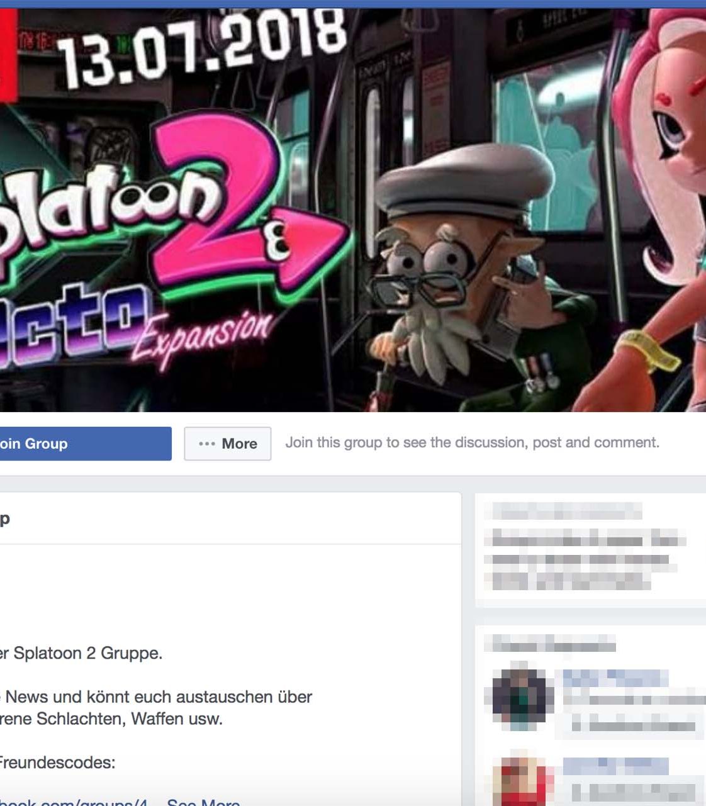Click the second blurred member avatar in red
Viewport: 706px width, 806px height.
point(520,781)
